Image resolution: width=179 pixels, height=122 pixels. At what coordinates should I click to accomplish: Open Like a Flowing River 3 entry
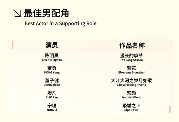click(131, 82)
